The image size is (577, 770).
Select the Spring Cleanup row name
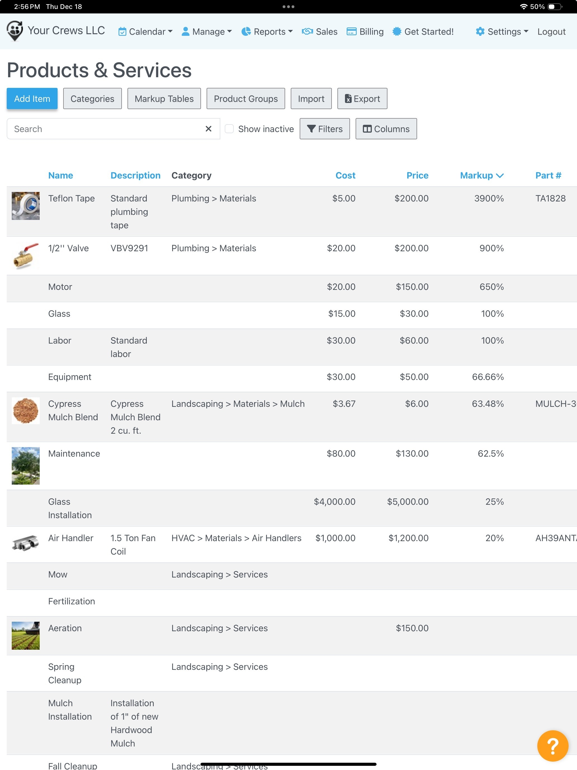click(65, 673)
